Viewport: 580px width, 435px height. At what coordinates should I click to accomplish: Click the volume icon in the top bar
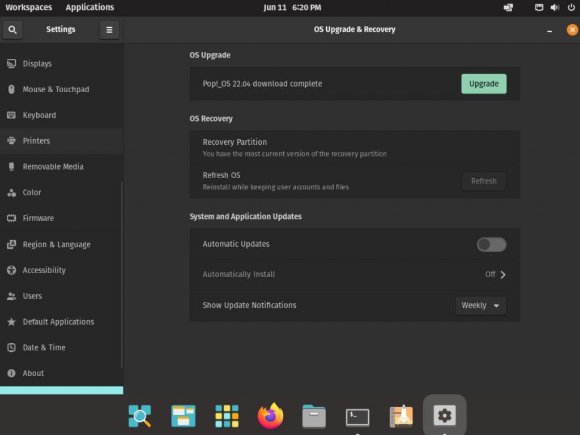554,7
